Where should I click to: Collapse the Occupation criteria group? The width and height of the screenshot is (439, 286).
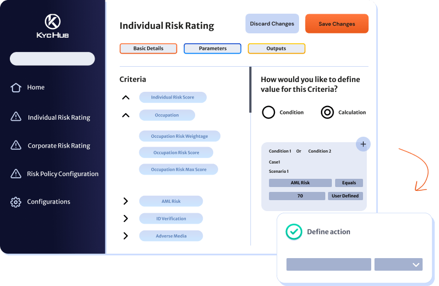click(x=126, y=115)
